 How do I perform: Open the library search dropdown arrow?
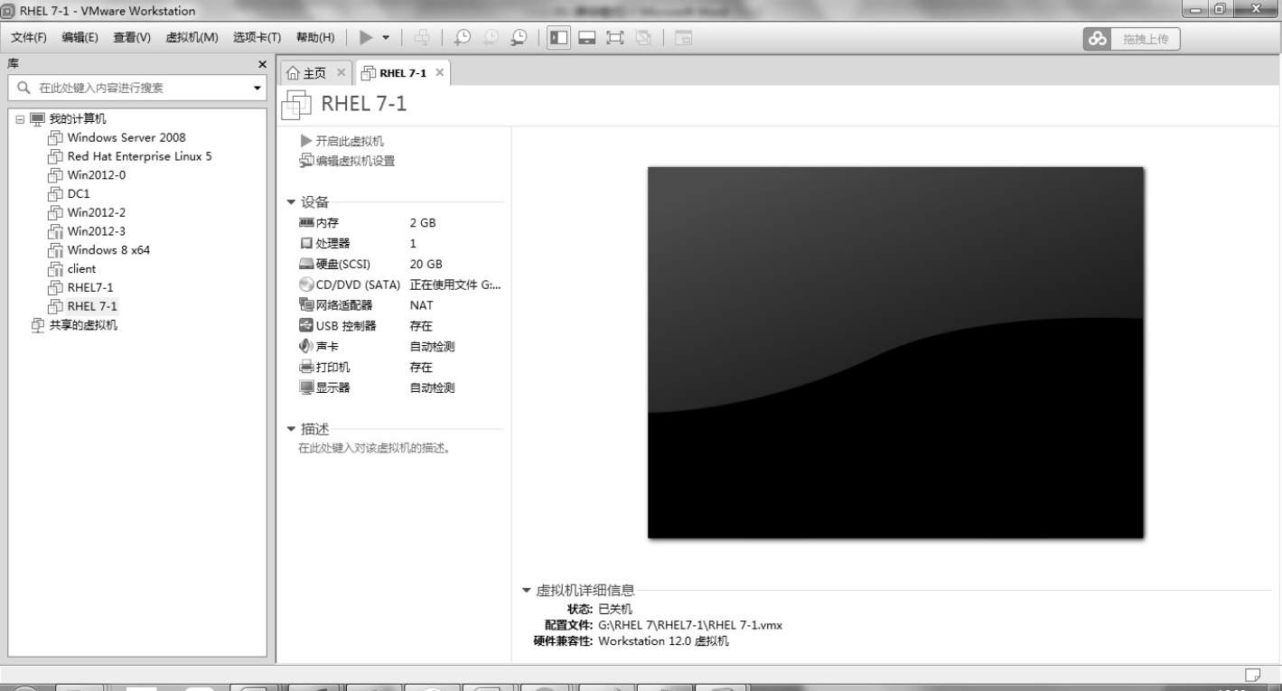tap(257, 89)
